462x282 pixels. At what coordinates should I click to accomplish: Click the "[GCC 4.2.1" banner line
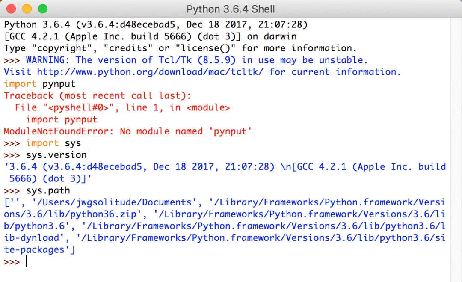150,36
